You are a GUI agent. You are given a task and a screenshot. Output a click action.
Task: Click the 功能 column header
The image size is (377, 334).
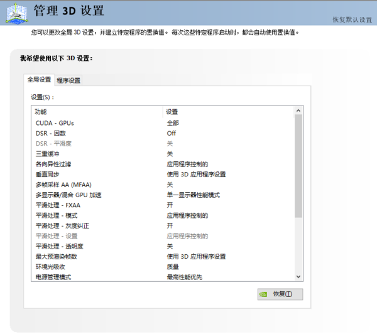97,112
